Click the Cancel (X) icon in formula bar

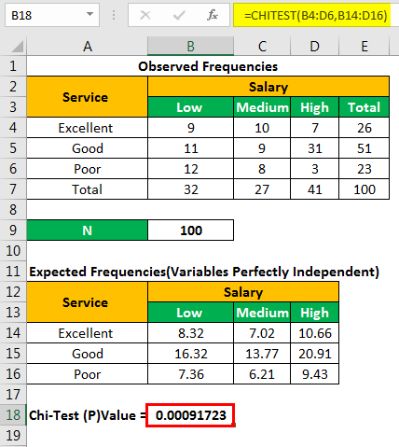[145, 15]
